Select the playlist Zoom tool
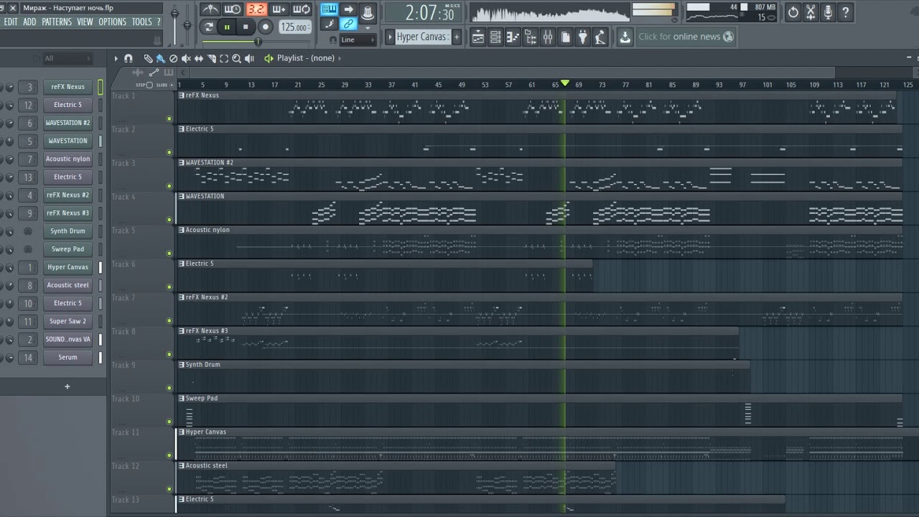This screenshot has height=517, width=919. (237, 58)
